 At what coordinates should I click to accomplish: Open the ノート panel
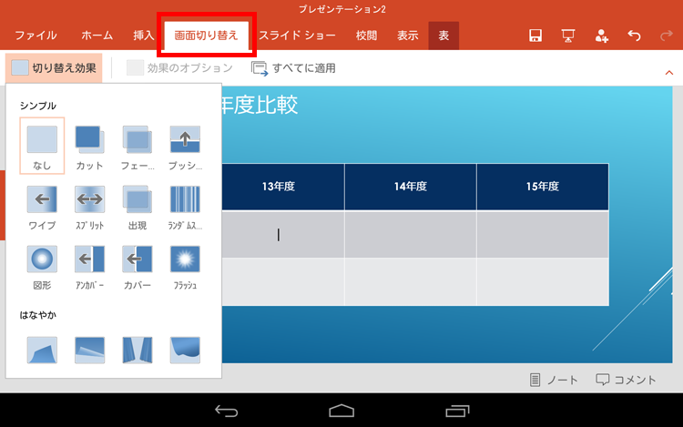(554, 380)
